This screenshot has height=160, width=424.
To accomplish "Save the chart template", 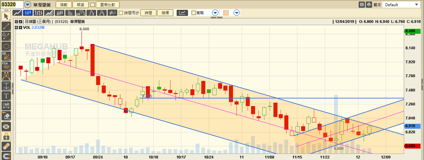I will pyautogui.click(x=362, y=5).
